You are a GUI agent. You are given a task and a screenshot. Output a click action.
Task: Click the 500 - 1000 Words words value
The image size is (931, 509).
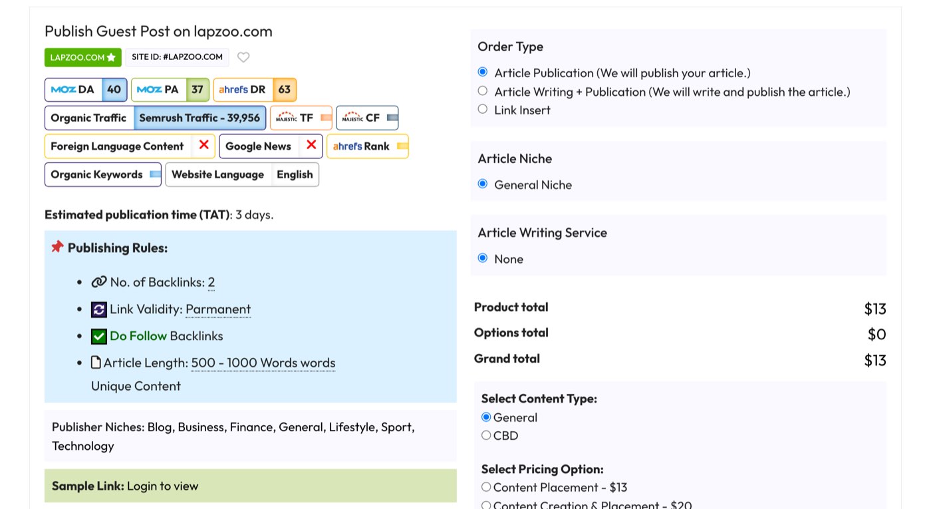pyautogui.click(x=263, y=363)
